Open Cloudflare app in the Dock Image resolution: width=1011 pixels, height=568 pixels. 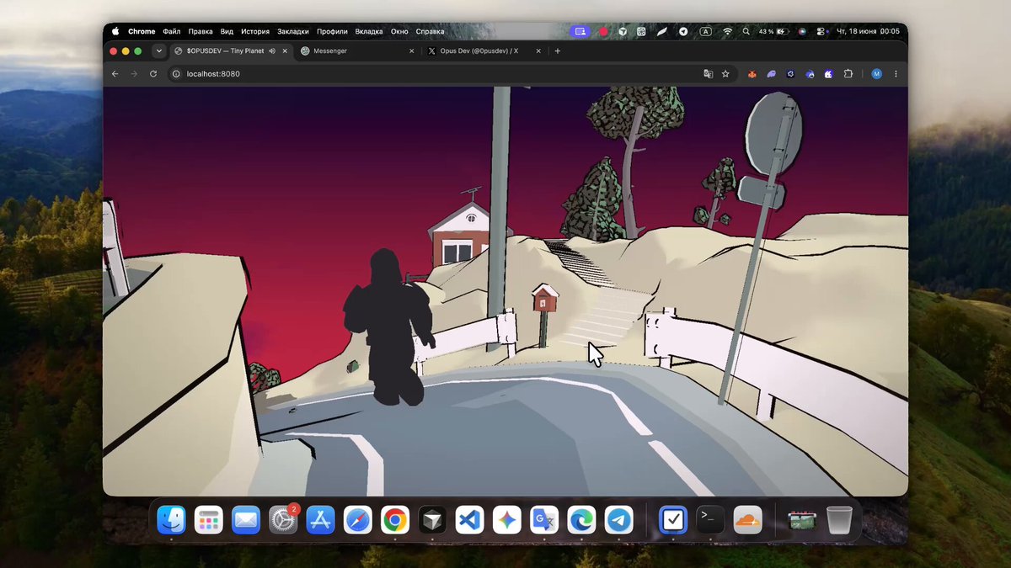click(x=747, y=520)
